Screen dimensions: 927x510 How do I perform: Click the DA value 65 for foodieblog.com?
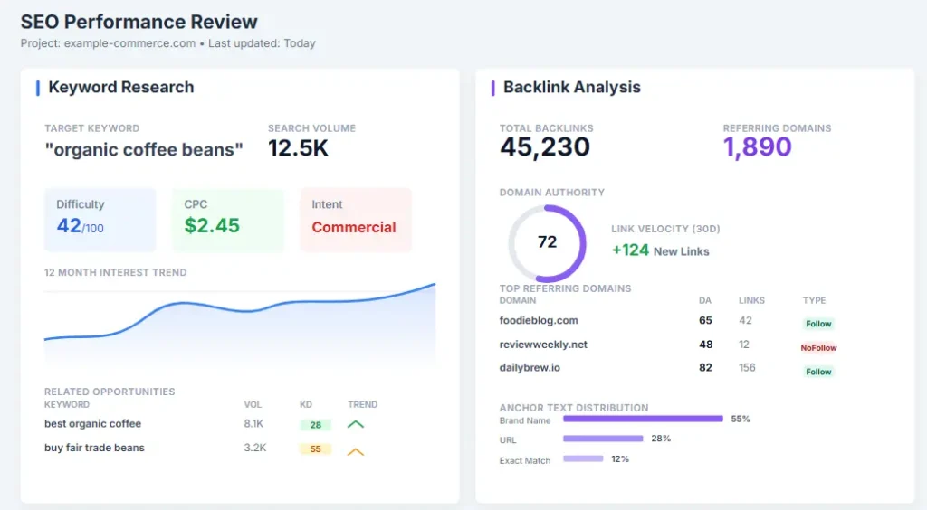(705, 320)
